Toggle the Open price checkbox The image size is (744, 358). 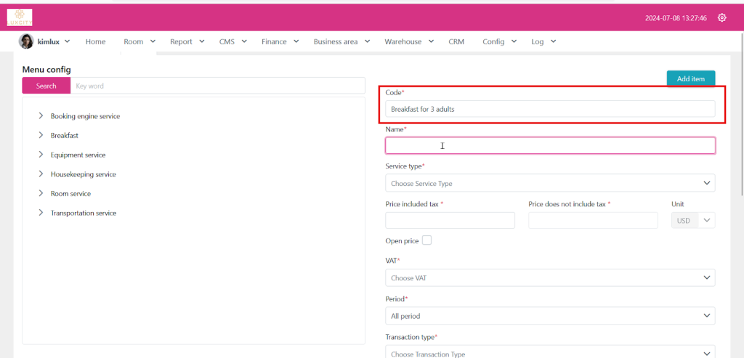click(x=426, y=240)
